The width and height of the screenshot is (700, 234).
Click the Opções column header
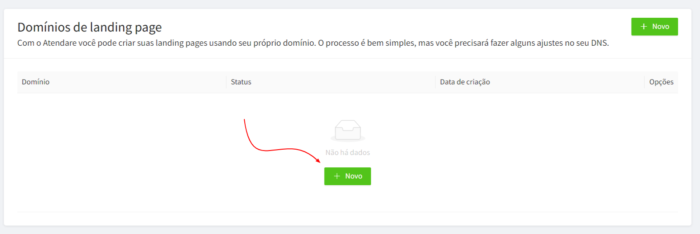pos(661,82)
